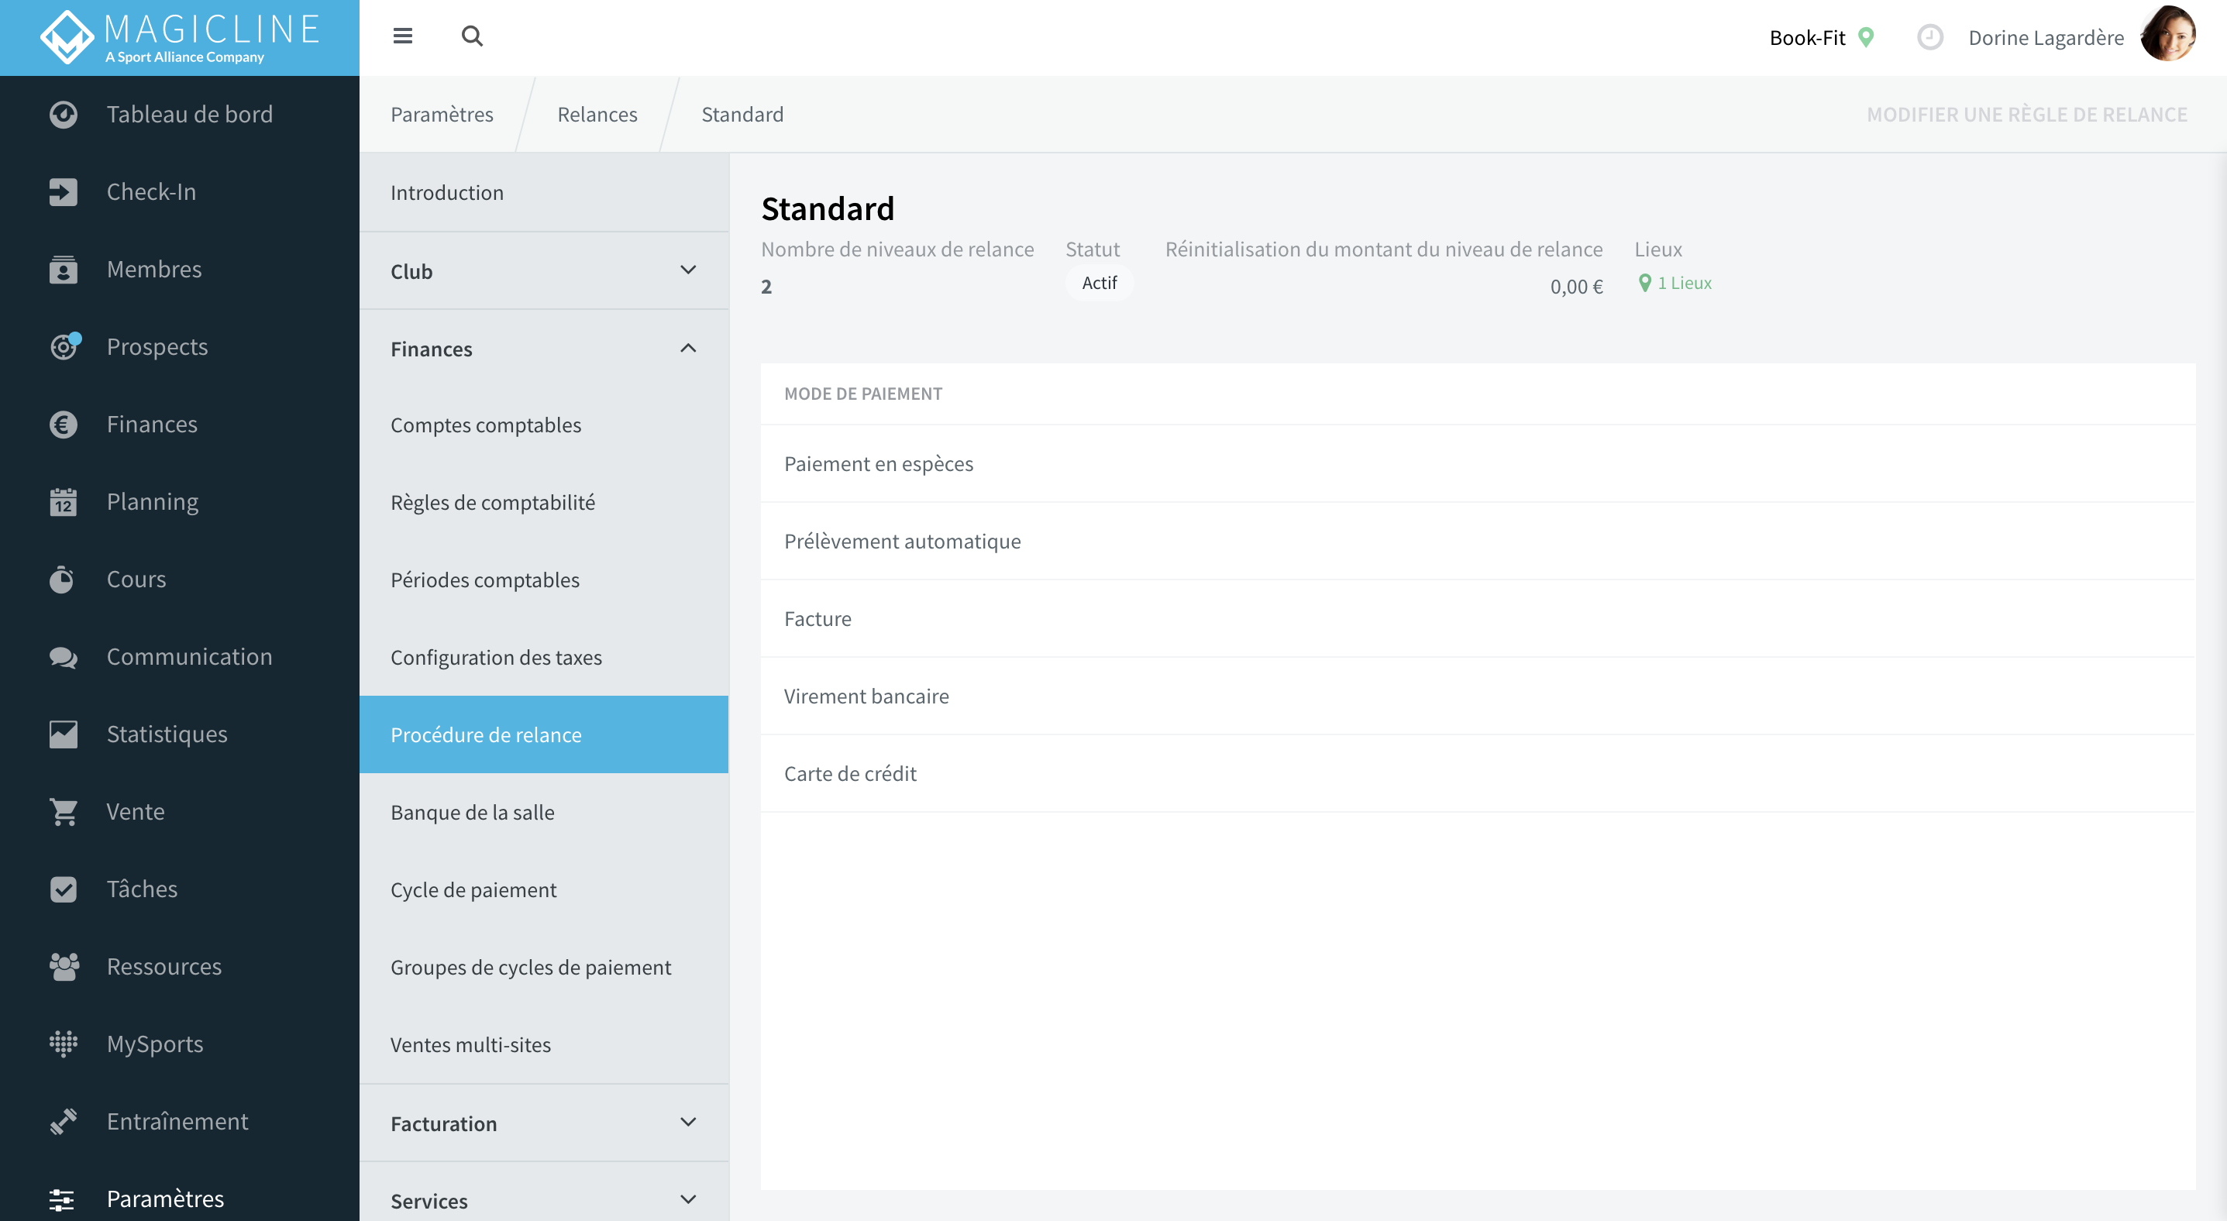Open Dorine Lagardère profile avatar
The image size is (2227, 1221).
coord(2167,36)
